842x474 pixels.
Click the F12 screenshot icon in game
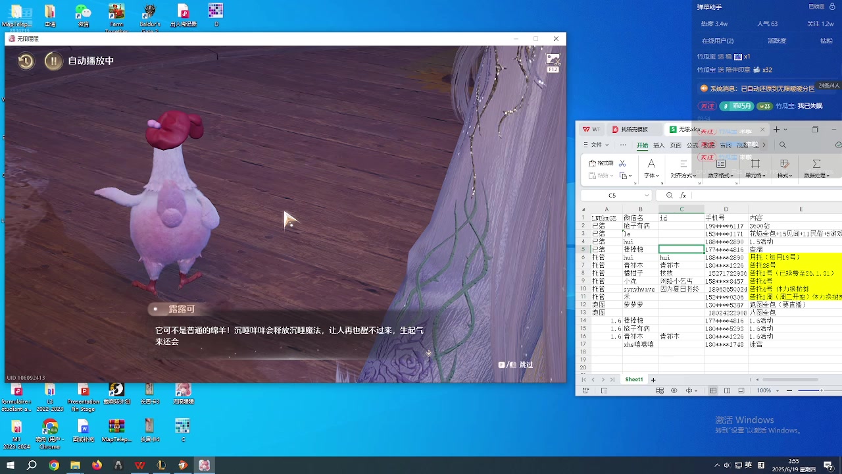coord(553,62)
